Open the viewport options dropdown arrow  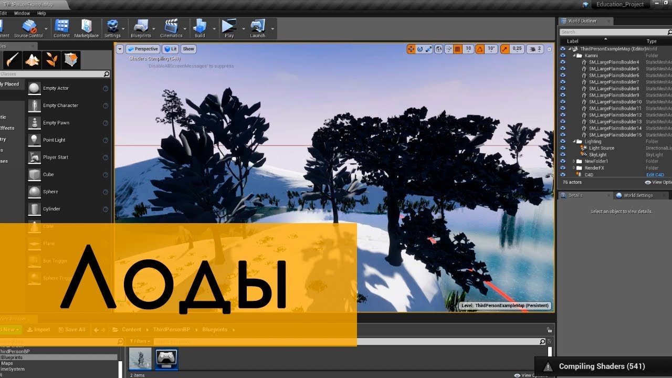tap(120, 49)
